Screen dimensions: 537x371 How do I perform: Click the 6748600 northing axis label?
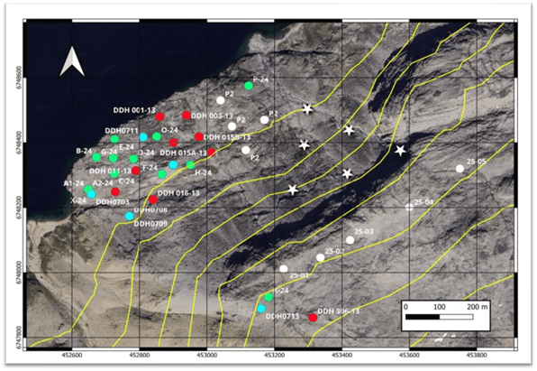[x=19, y=78]
